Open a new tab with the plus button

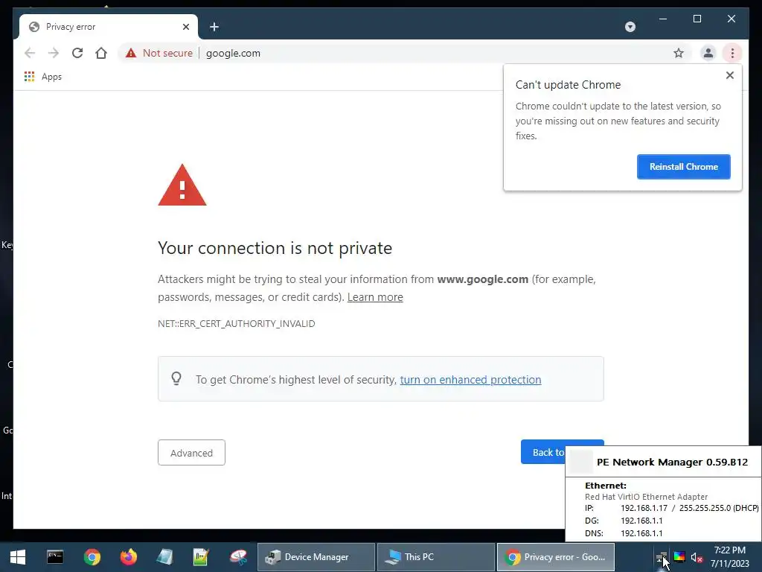pos(214,27)
